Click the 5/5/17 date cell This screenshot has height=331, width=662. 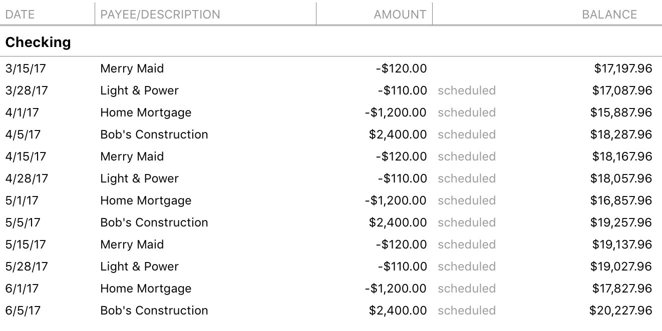[23, 222]
